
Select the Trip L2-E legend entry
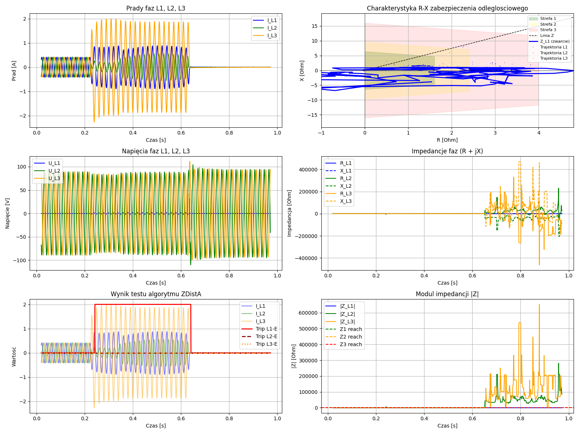click(x=266, y=336)
